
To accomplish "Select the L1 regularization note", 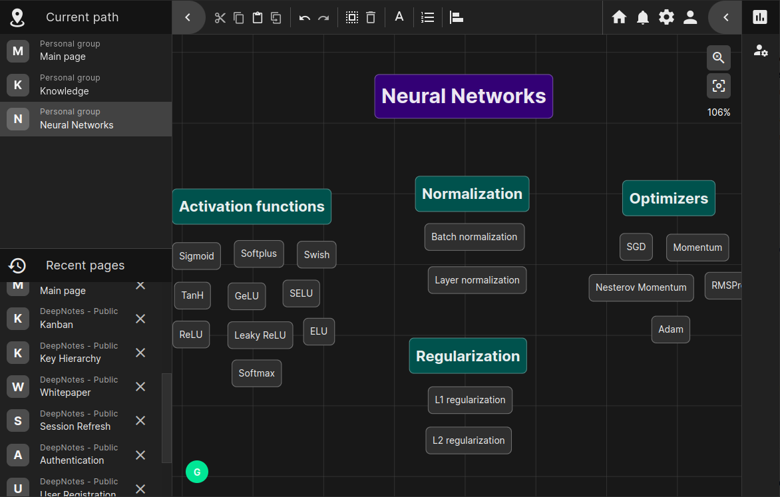I will 470,400.
